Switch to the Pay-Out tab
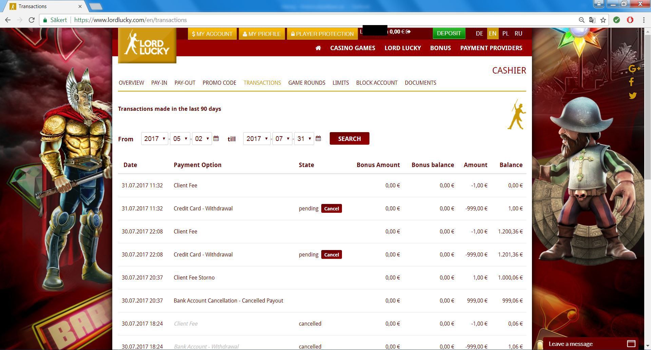651x350 pixels. pos(185,83)
